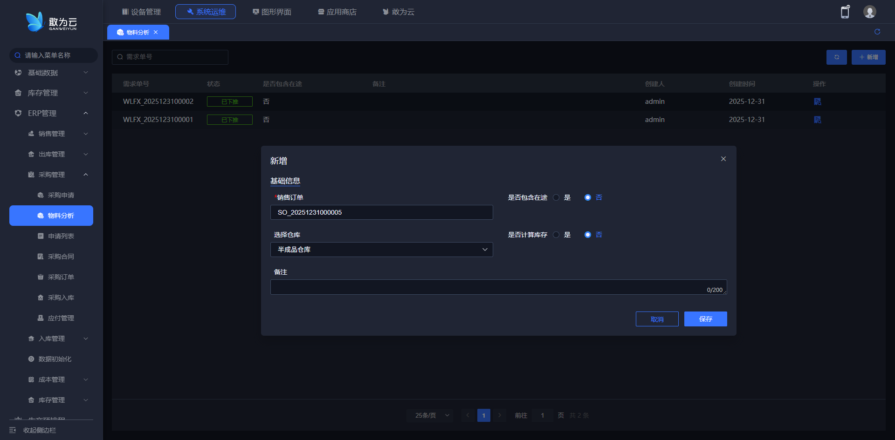Screen dimensions: 895x440
Task: Open action icon for WLFX_2025123100002 row
Action: pyautogui.click(x=817, y=102)
